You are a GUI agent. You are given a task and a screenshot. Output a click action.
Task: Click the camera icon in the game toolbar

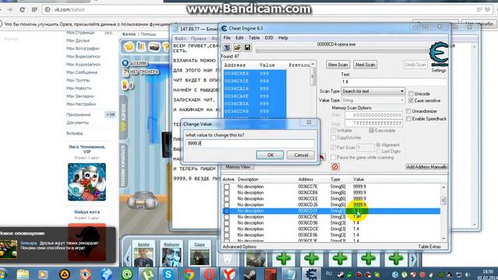tap(154, 47)
